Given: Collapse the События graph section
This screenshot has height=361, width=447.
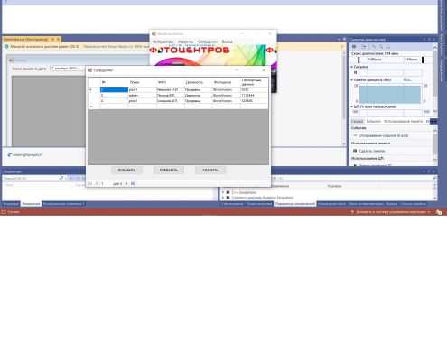Looking at the screenshot, I should point(352,67).
